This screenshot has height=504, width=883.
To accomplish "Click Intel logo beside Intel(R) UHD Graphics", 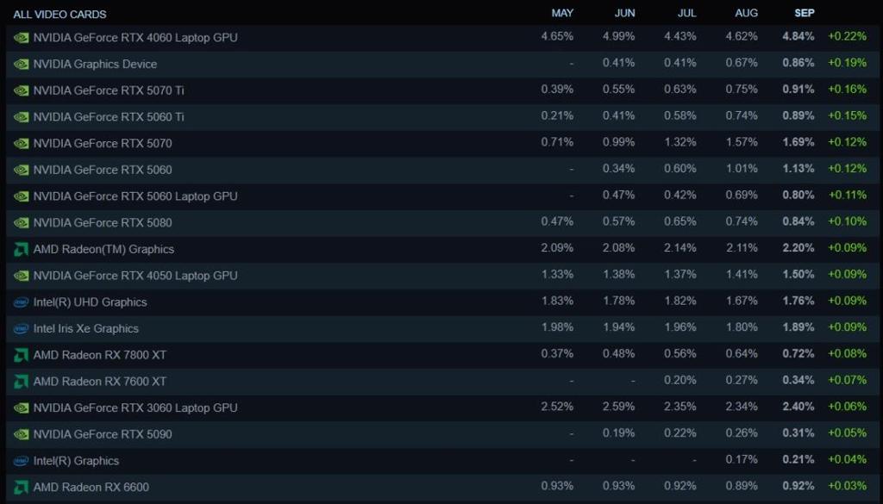I will (x=22, y=302).
